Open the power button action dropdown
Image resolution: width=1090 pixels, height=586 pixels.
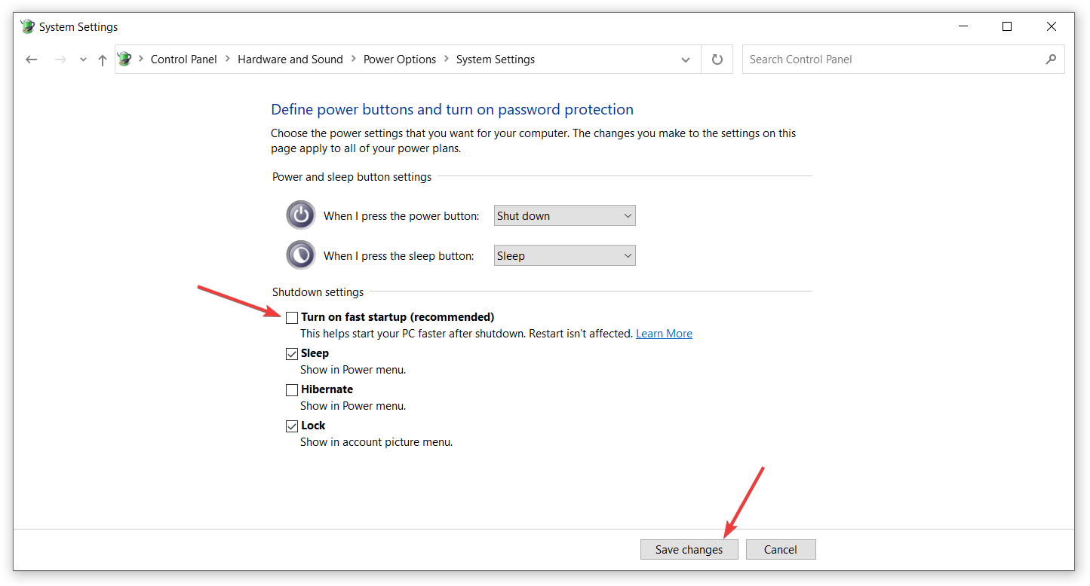coord(564,216)
